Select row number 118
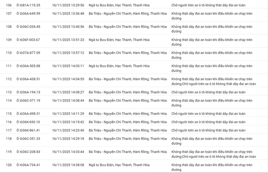The width and height of the screenshot is (268, 173). (9, 139)
